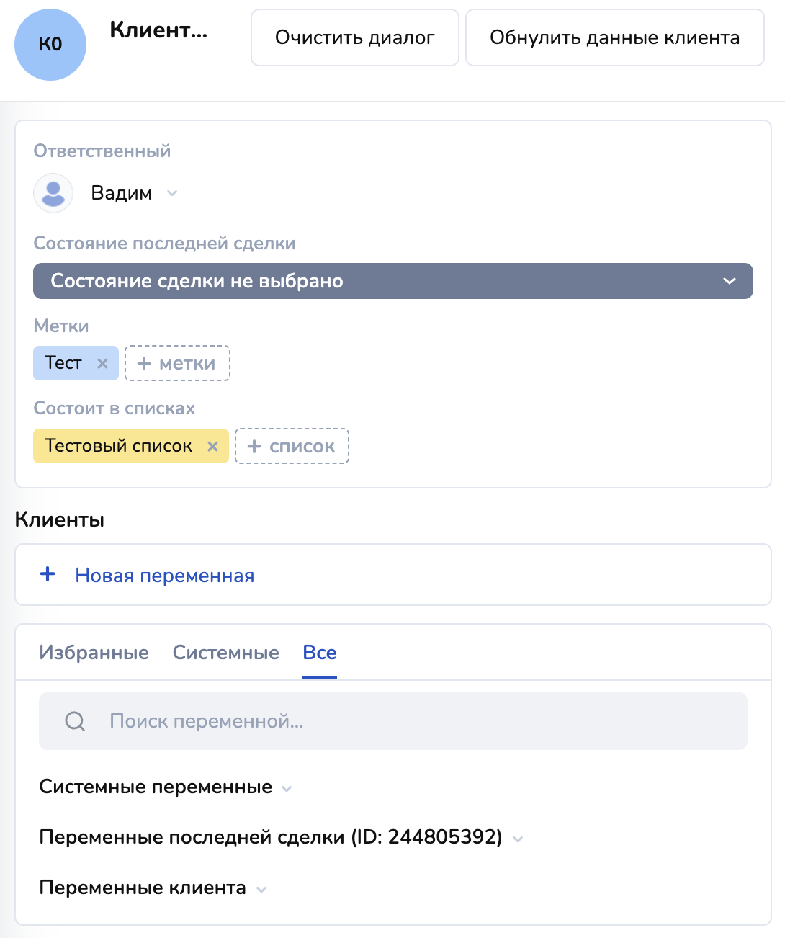This screenshot has height=938, width=785.
Task: Click the K0 client avatar circle
Action: (50, 45)
